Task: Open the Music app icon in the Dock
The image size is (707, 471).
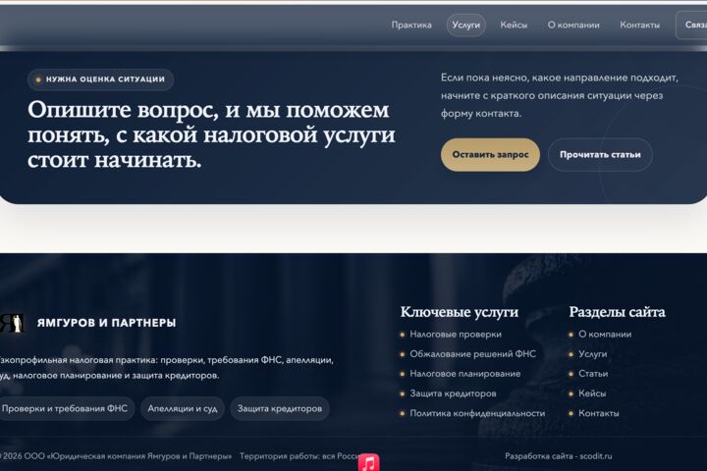Action: coord(368,462)
